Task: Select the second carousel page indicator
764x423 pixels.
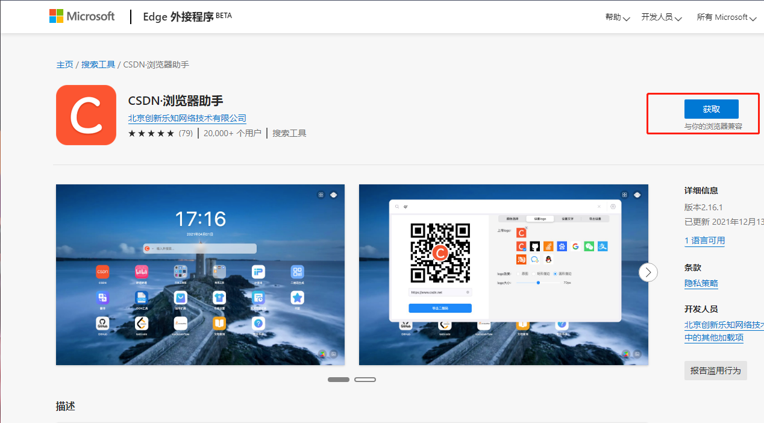Action: pos(365,380)
